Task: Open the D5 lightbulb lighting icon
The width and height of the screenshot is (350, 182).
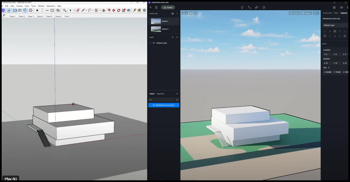Action: pos(242,8)
